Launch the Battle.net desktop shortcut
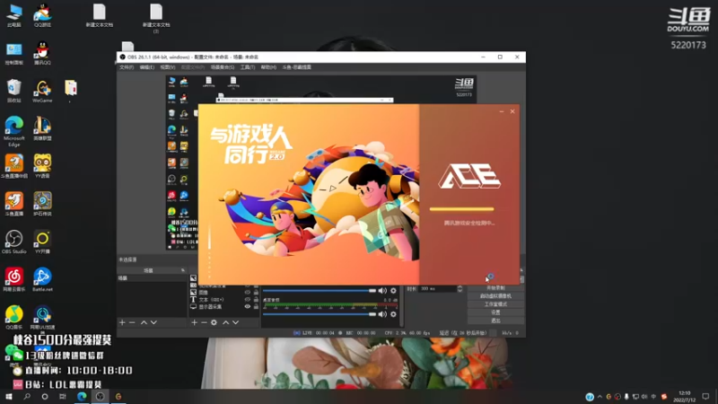Viewport: 718px width, 404px height. tap(42, 280)
